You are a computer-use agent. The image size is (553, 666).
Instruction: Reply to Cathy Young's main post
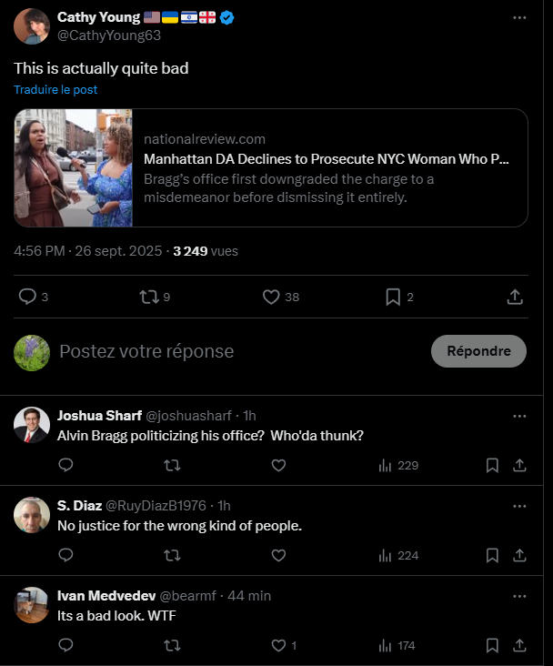pyautogui.click(x=28, y=297)
